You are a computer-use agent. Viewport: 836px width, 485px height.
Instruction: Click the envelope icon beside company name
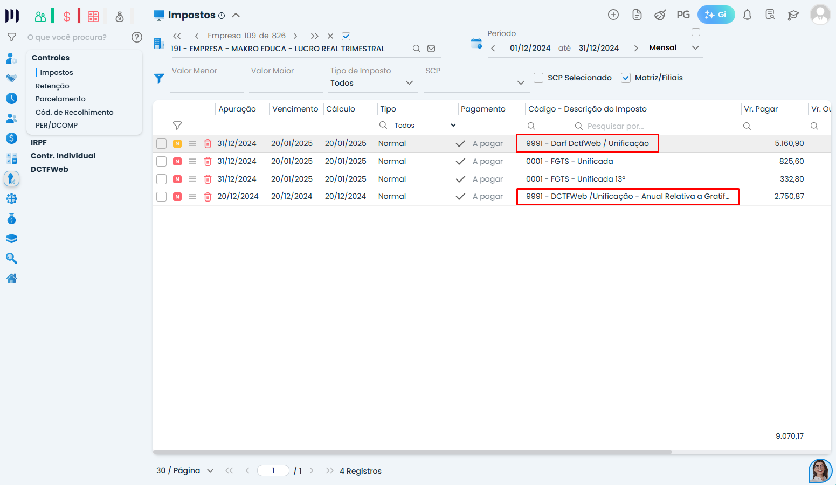tap(431, 48)
